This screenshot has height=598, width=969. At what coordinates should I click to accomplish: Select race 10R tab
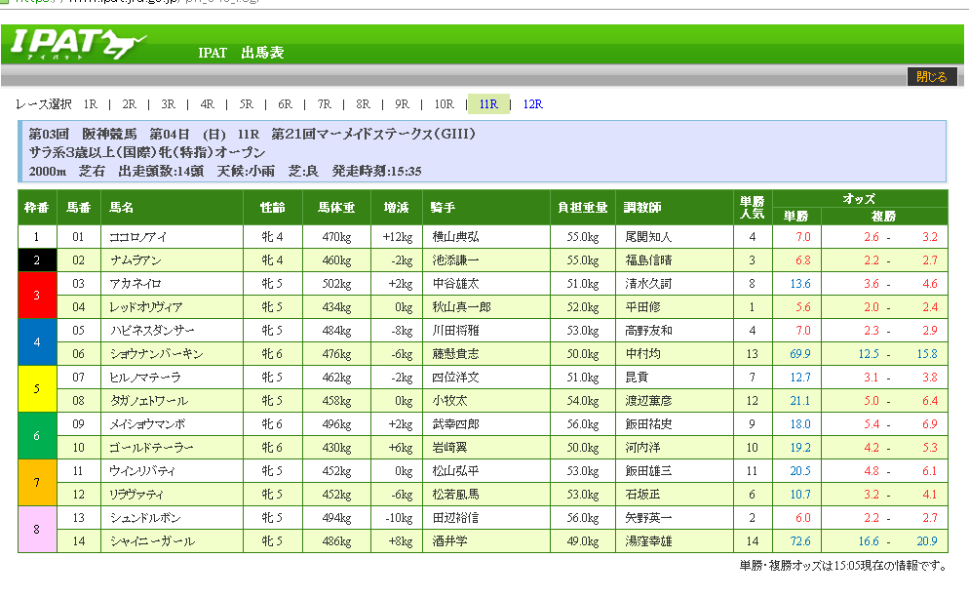click(444, 104)
